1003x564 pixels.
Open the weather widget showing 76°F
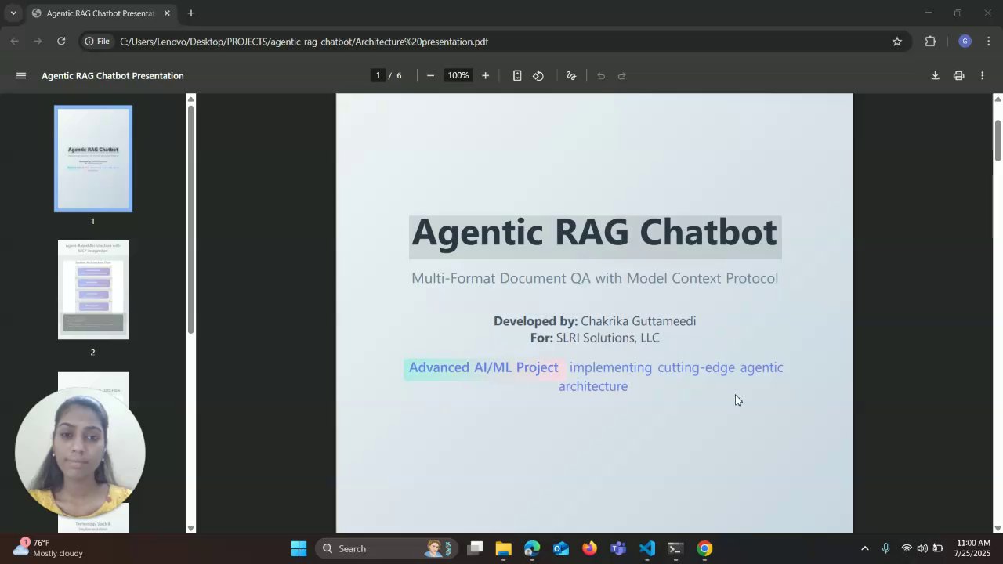pyautogui.click(x=48, y=548)
